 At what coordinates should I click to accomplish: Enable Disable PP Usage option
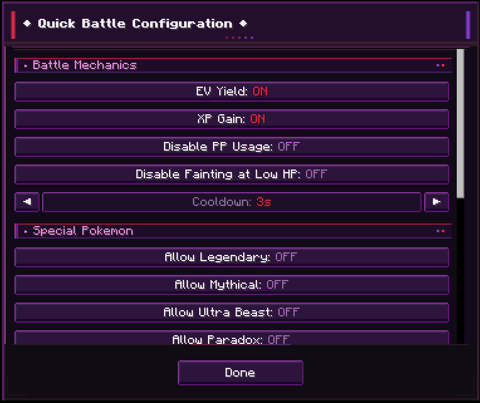pyautogui.click(x=232, y=146)
